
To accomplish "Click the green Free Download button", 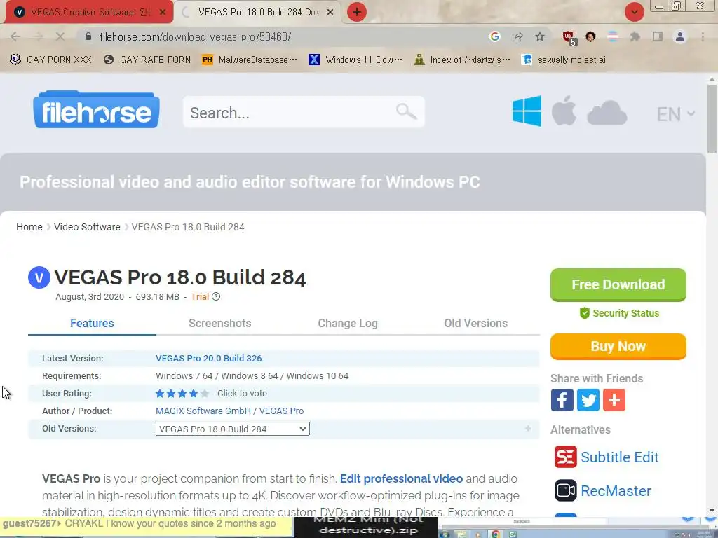I will point(618,284).
